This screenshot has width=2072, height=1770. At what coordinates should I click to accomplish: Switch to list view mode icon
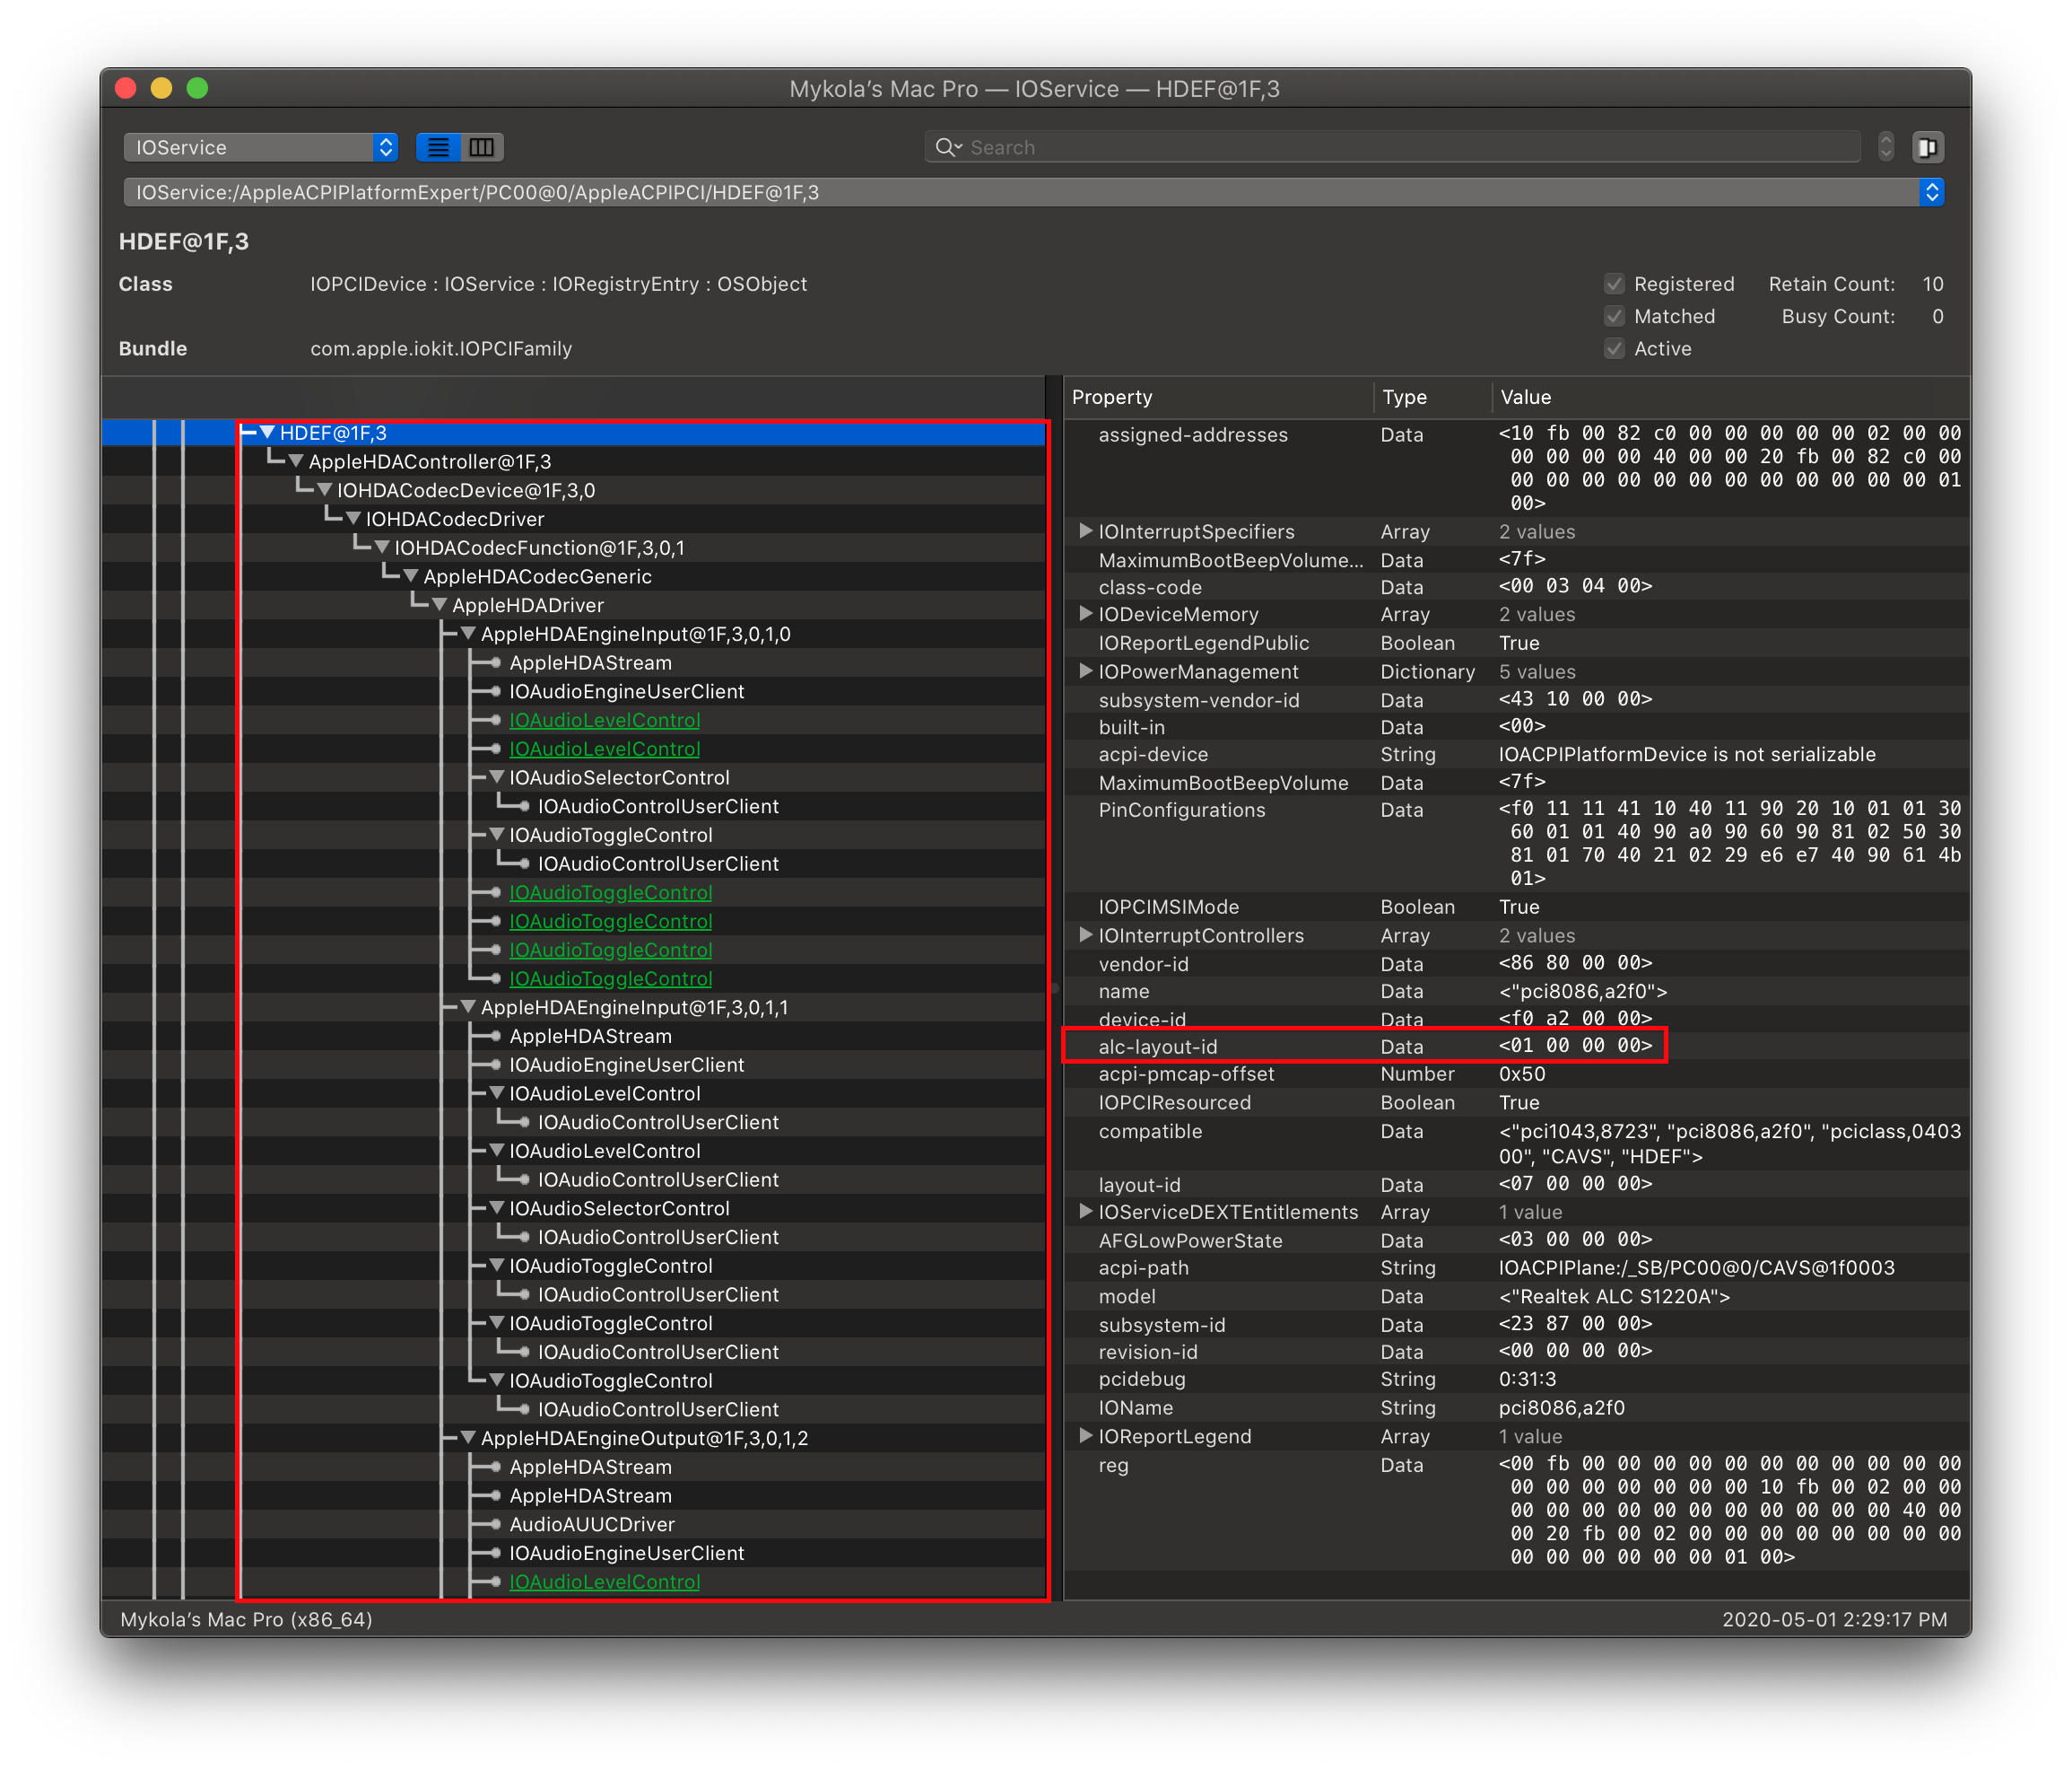click(438, 148)
